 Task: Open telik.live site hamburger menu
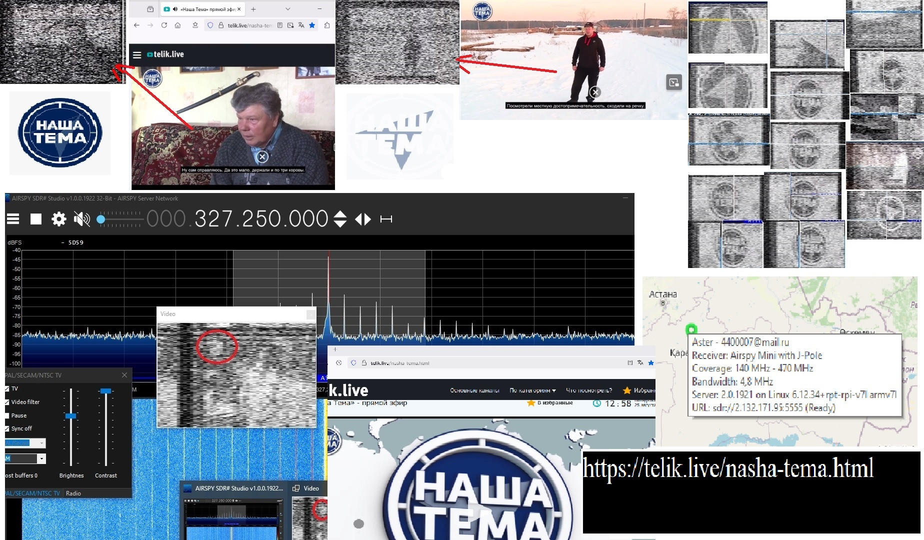click(137, 54)
